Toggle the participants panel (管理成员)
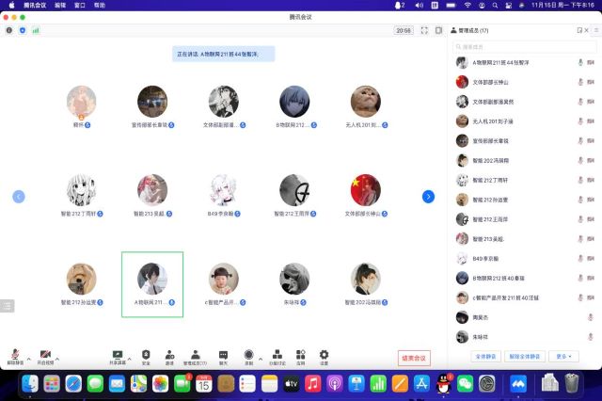 [x=197, y=356]
